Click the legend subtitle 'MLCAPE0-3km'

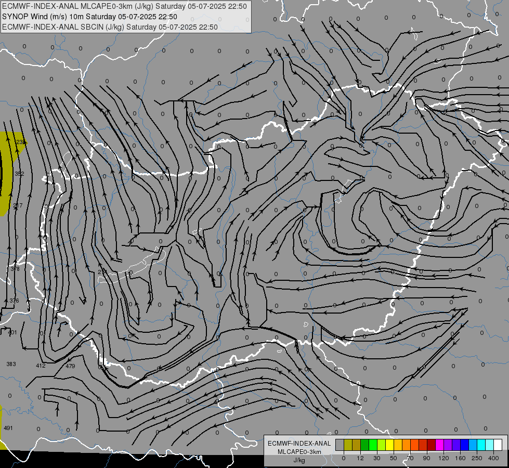pyautogui.click(x=299, y=452)
